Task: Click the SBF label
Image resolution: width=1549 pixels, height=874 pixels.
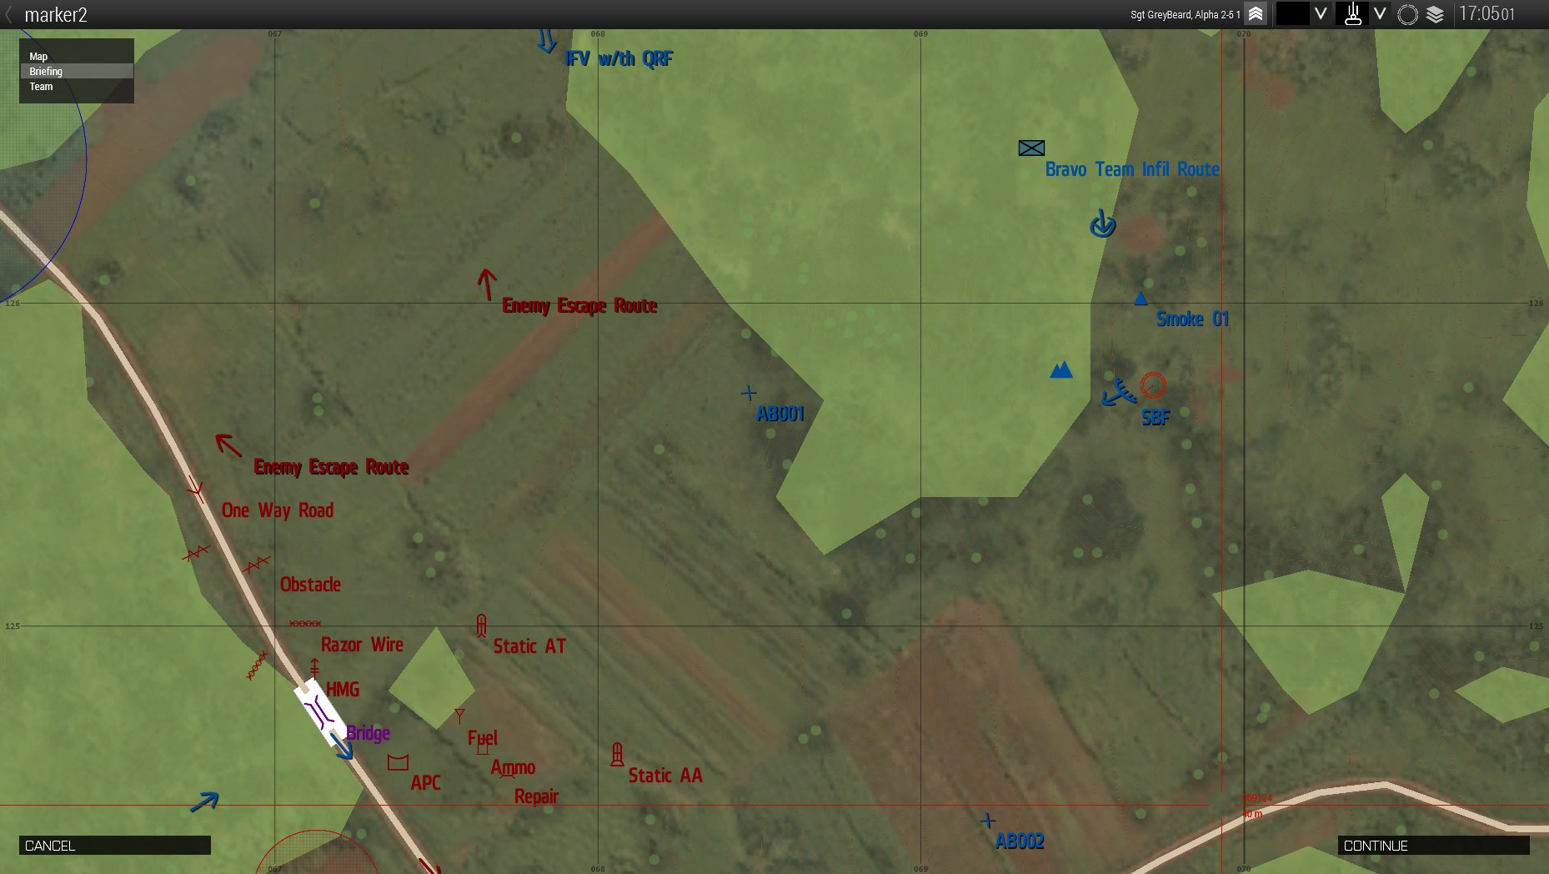Action: pos(1155,418)
